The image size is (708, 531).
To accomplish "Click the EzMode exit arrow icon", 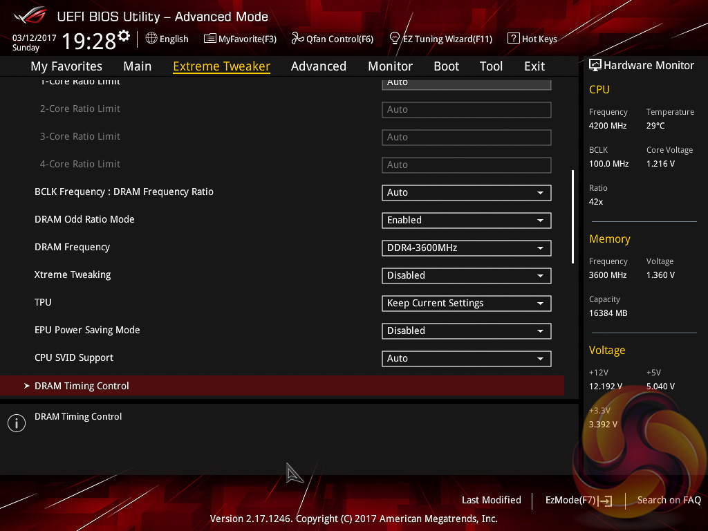I will pos(606,501).
